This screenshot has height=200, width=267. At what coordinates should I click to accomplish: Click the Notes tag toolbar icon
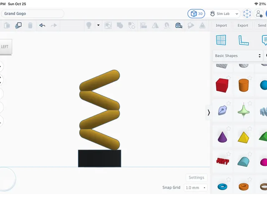click(191, 25)
